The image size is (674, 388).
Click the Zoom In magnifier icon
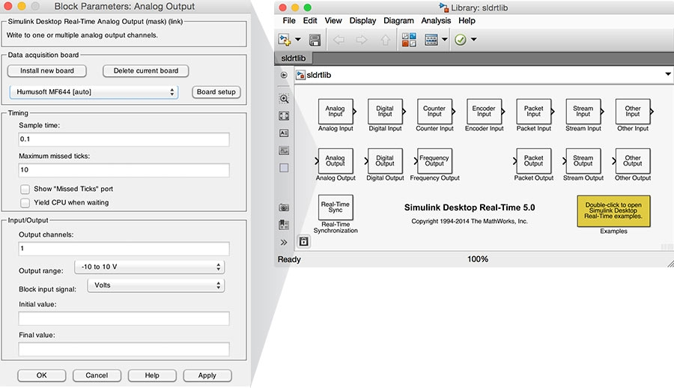tap(284, 98)
